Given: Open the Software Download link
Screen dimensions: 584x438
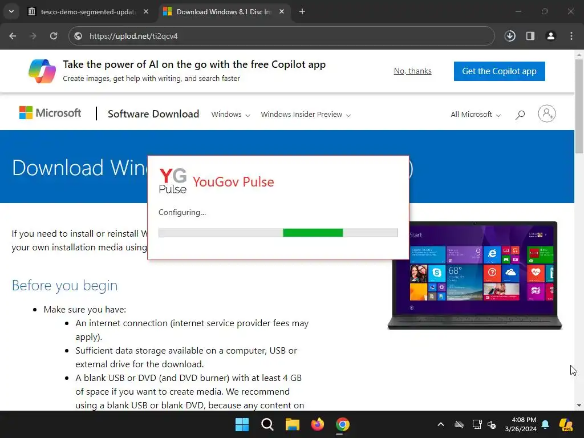Looking at the screenshot, I should 153,114.
